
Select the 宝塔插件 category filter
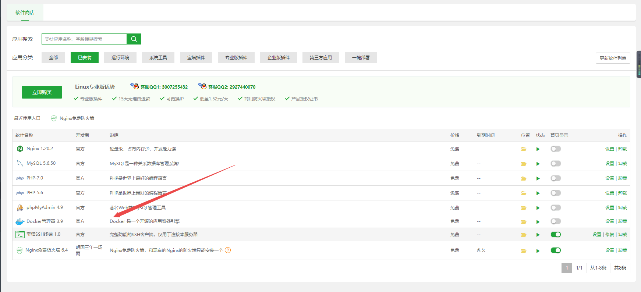[x=196, y=57]
